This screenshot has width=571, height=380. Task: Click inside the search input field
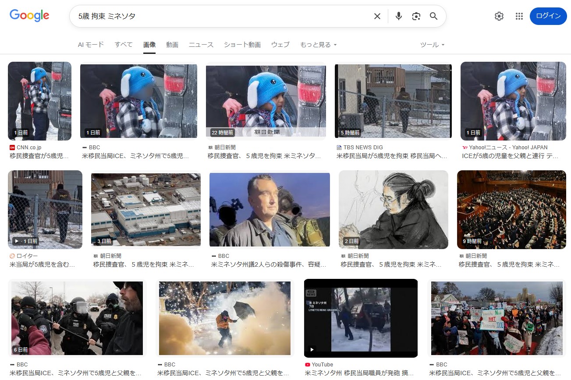219,16
